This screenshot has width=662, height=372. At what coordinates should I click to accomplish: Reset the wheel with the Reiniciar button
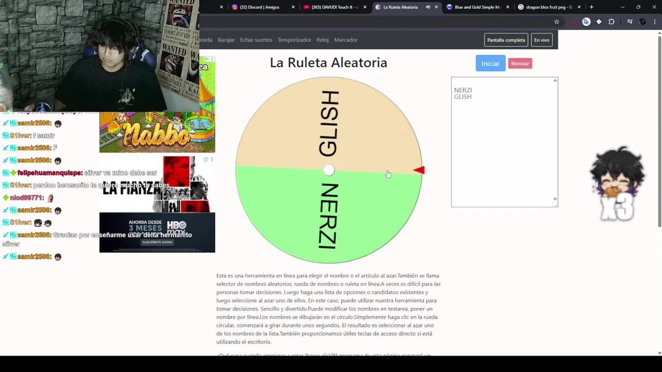tap(520, 63)
